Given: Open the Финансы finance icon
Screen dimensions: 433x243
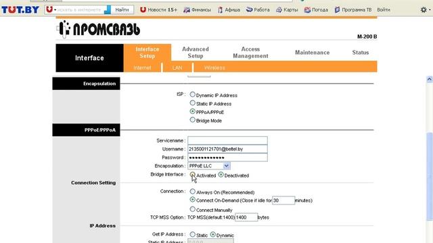Looking at the screenshot, I should pos(187,9).
